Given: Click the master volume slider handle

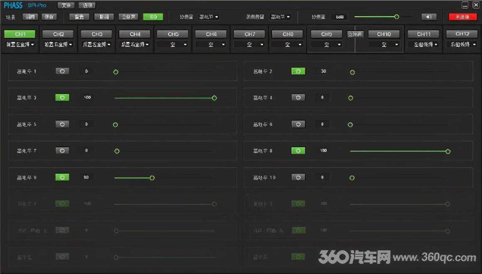Looking at the screenshot, I should (x=396, y=17).
